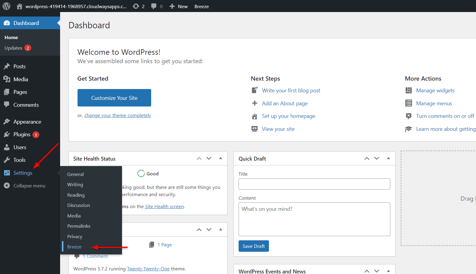The image size is (476, 274).
Task: Collapse the WordPress Events and News panel
Action: pos(388,271)
